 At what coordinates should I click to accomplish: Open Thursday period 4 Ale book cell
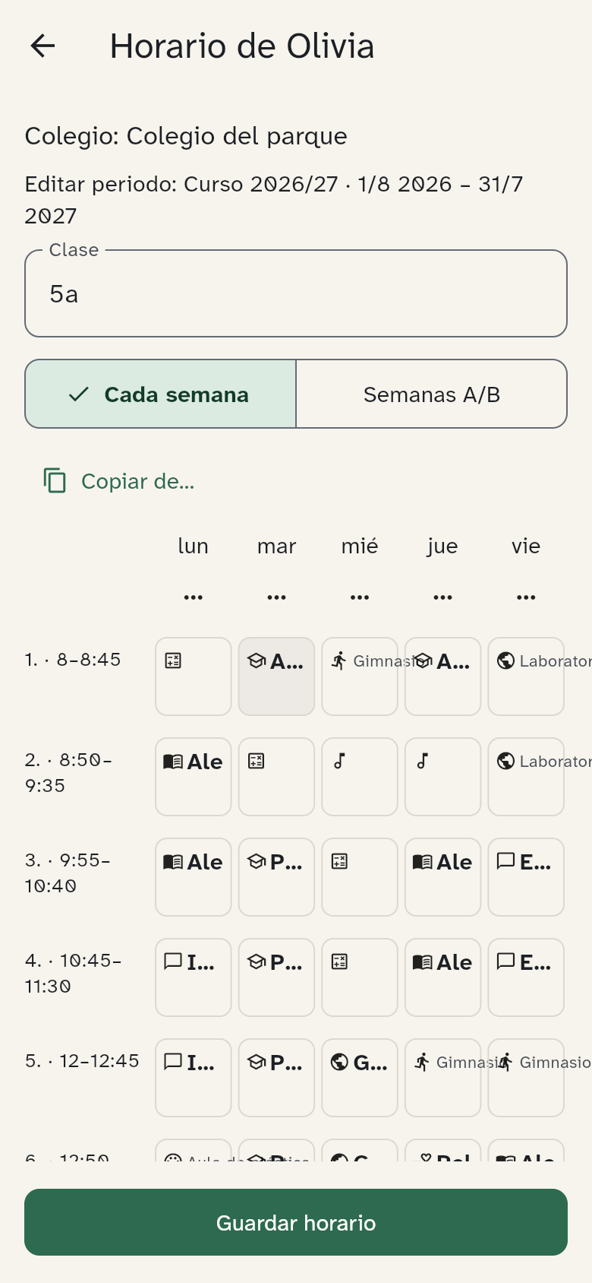click(x=442, y=977)
